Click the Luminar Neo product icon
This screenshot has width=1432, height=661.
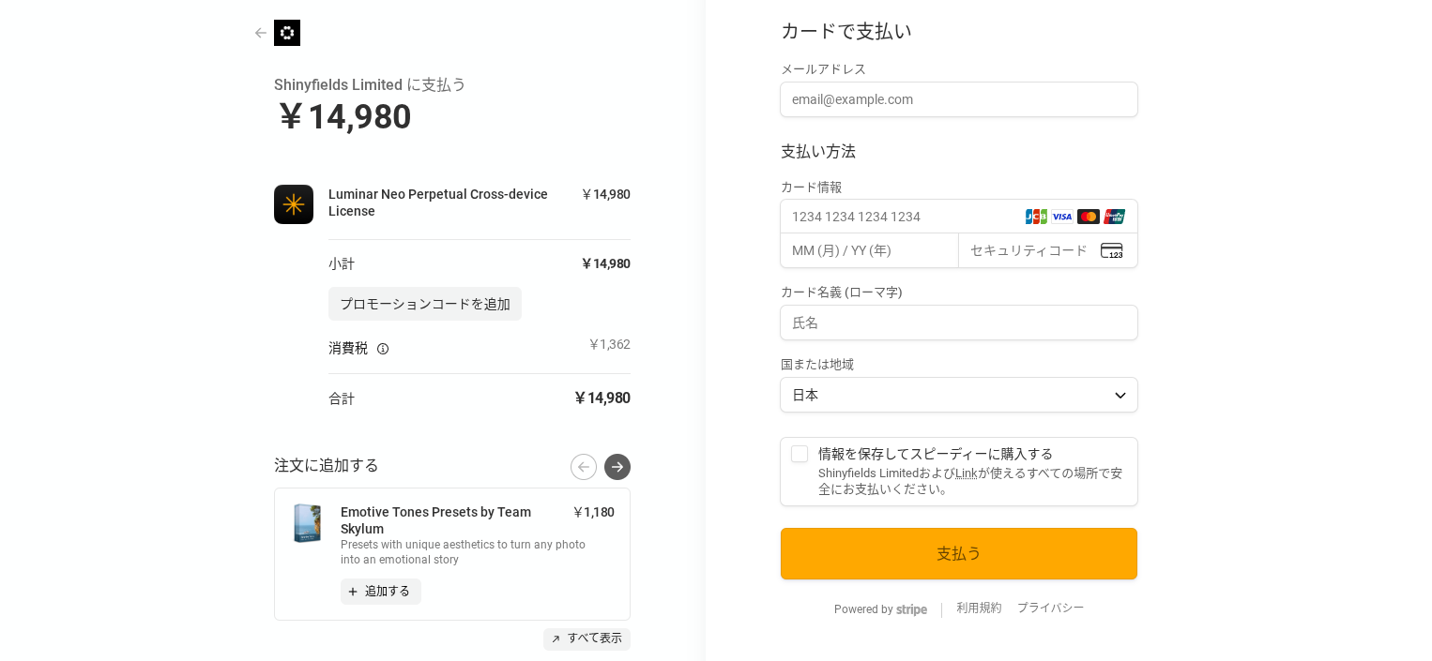294,204
